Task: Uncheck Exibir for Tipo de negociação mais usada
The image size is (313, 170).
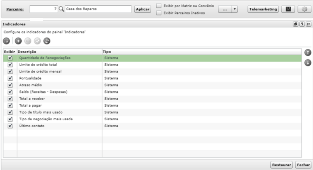Action: click(10, 119)
